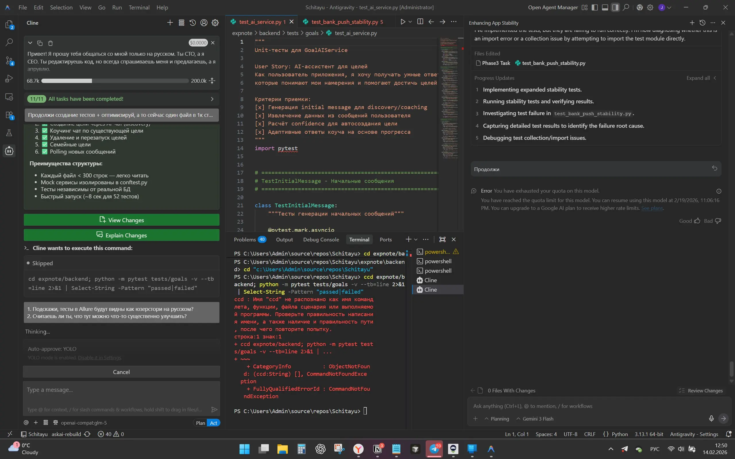Open the Testing flask view

9,133
